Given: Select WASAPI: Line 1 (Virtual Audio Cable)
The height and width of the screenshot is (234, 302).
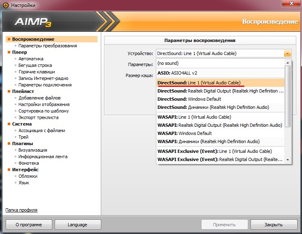Looking at the screenshot, I should (220, 117).
